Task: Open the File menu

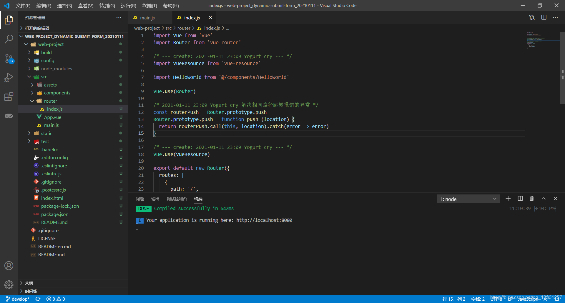Action: [23, 6]
